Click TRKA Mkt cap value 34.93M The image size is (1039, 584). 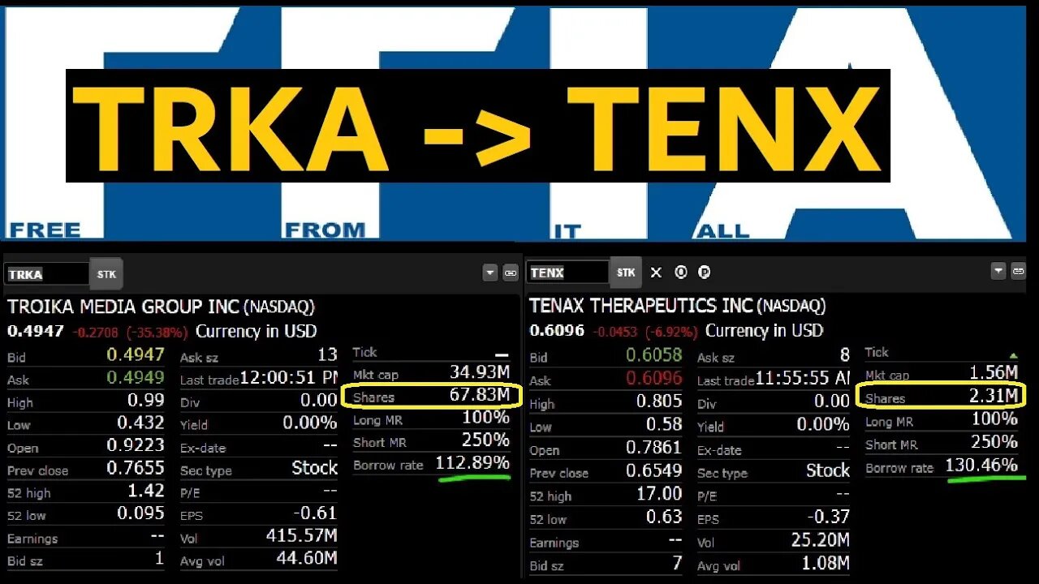pyautogui.click(x=480, y=372)
